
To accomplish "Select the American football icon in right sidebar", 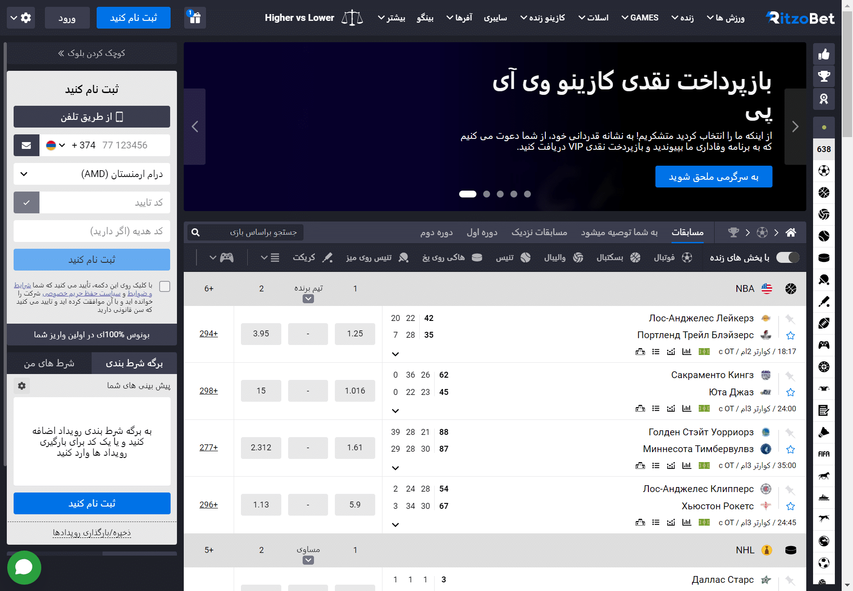I will [x=824, y=323].
